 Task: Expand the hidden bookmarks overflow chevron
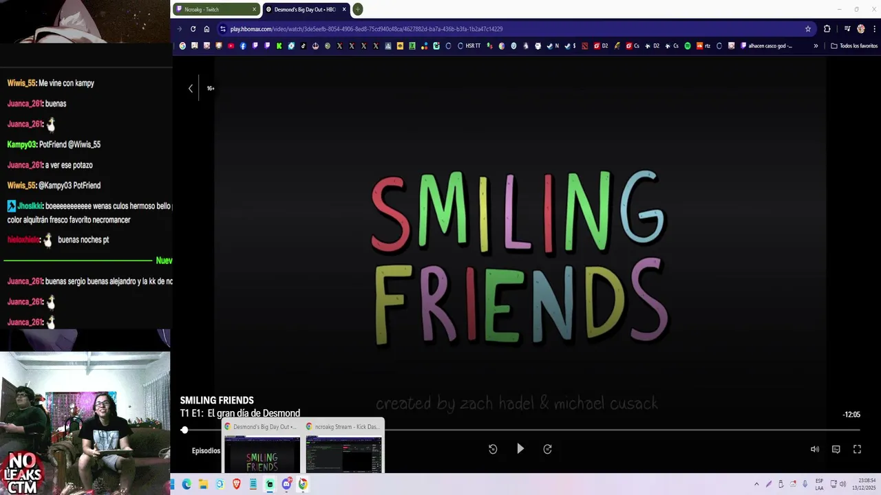click(816, 46)
